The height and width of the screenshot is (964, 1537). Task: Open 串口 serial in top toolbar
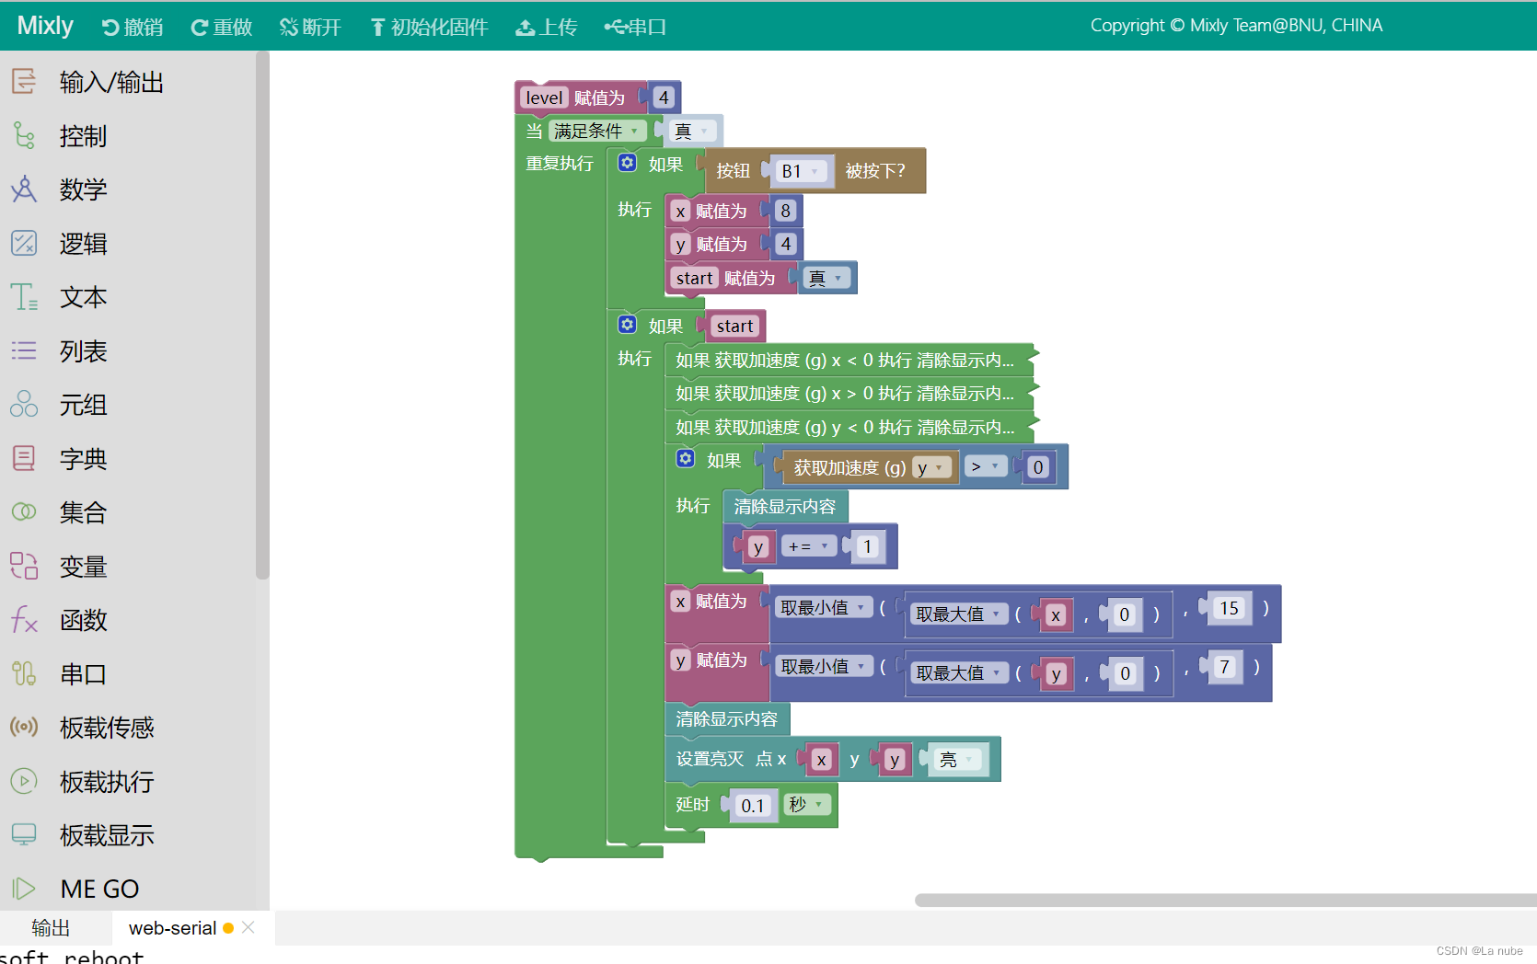coord(635,27)
